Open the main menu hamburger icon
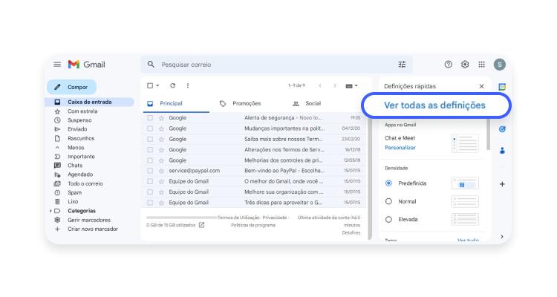The width and height of the screenshot is (557, 297). point(57,65)
